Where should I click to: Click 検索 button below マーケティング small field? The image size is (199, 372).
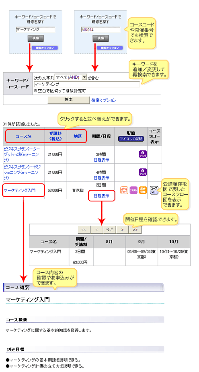click(35, 38)
